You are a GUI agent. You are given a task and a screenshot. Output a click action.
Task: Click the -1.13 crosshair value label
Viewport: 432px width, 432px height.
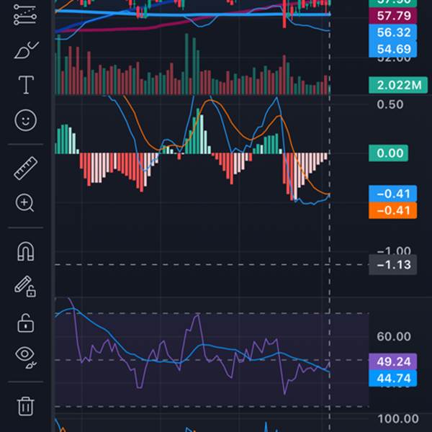click(393, 265)
